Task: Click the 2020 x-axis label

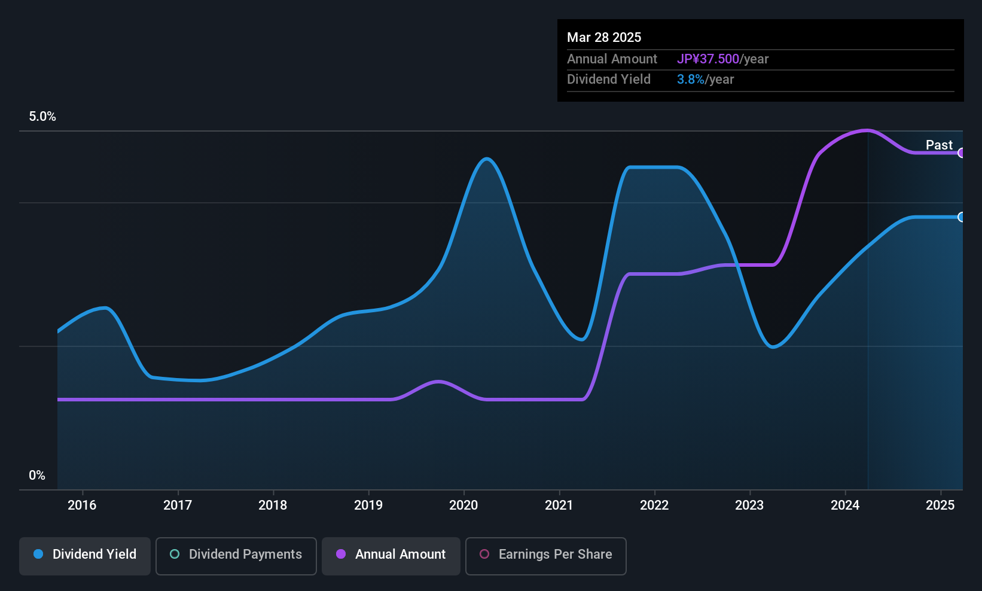Action: 463,505
